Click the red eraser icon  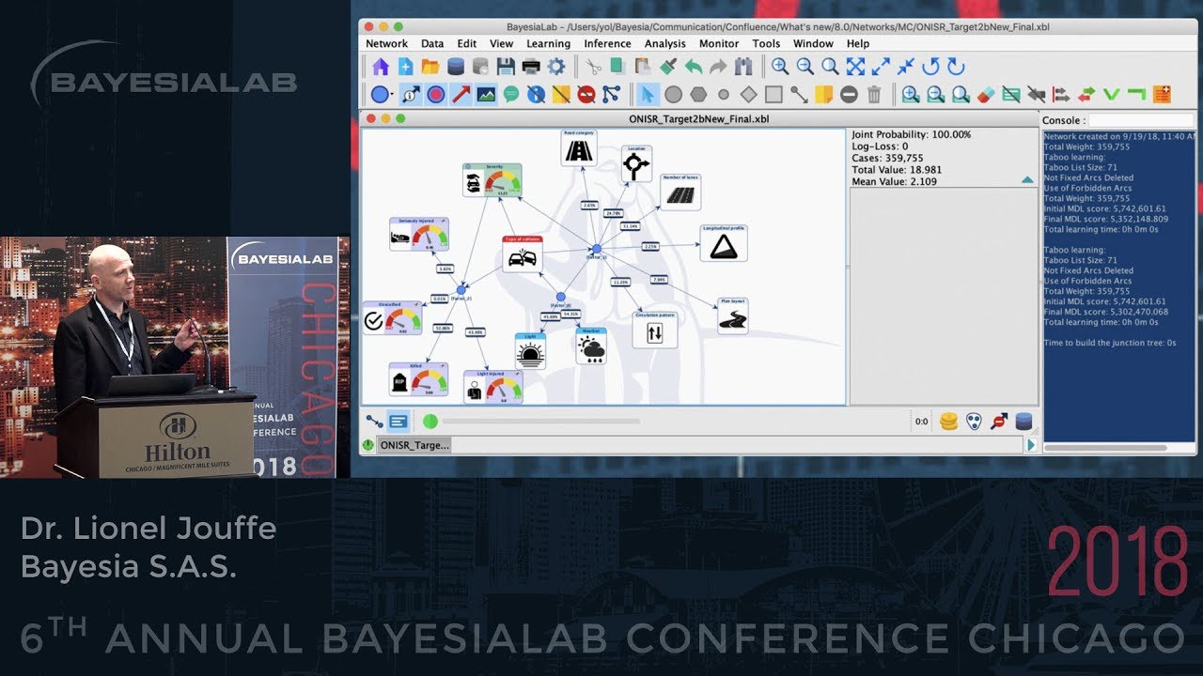click(986, 94)
